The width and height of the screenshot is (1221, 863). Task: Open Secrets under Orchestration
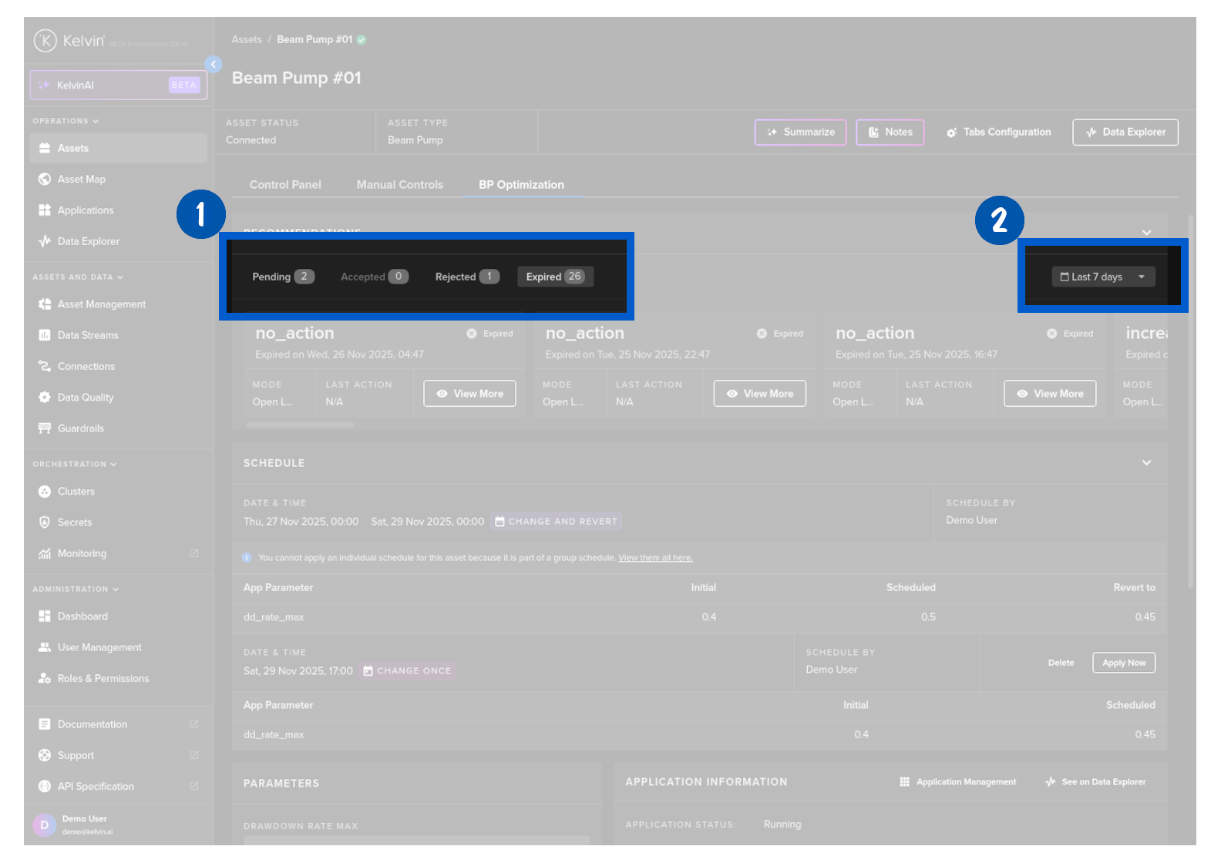pyautogui.click(x=74, y=522)
